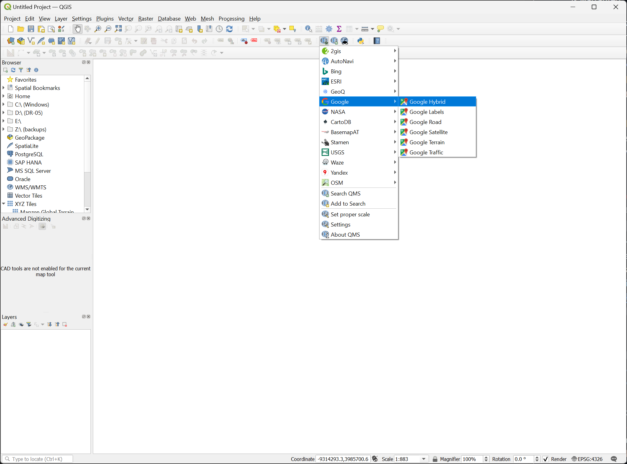Close the Browser panel with its X
627x464 pixels.
(89, 62)
